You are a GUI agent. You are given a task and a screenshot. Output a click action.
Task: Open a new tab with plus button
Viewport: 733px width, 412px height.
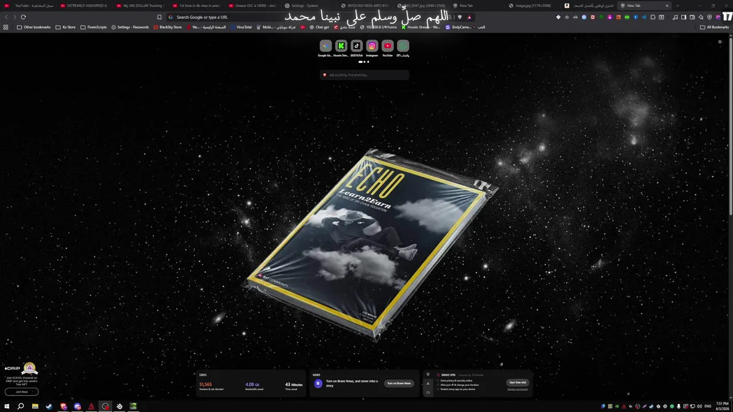click(x=677, y=6)
